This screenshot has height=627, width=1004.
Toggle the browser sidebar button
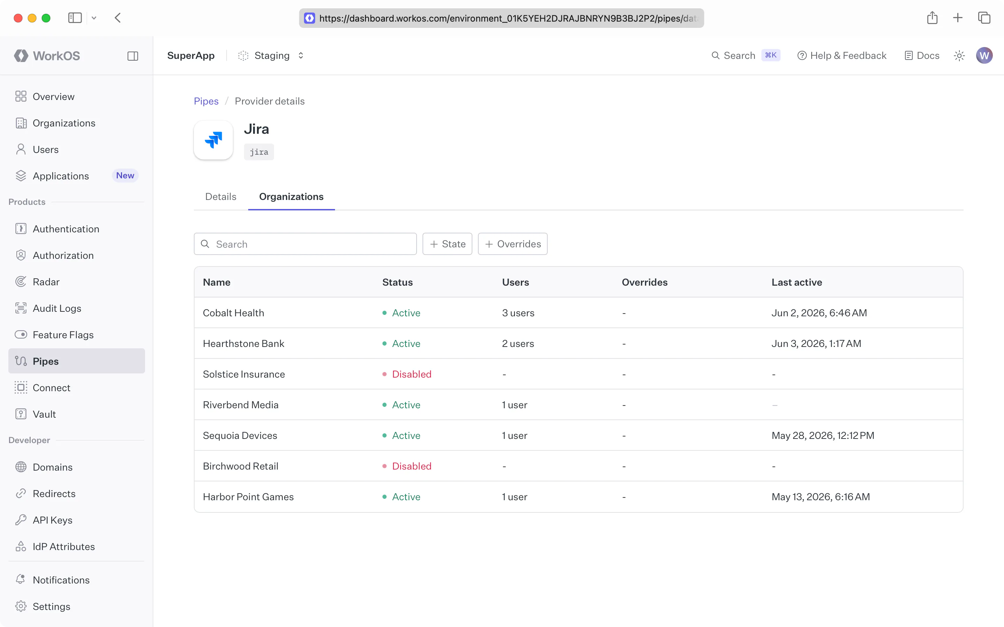75,18
